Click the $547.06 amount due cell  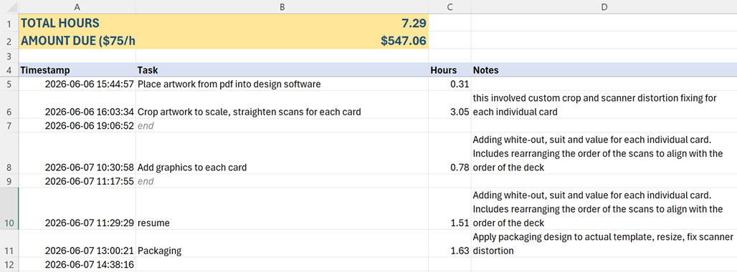click(x=282, y=40)
